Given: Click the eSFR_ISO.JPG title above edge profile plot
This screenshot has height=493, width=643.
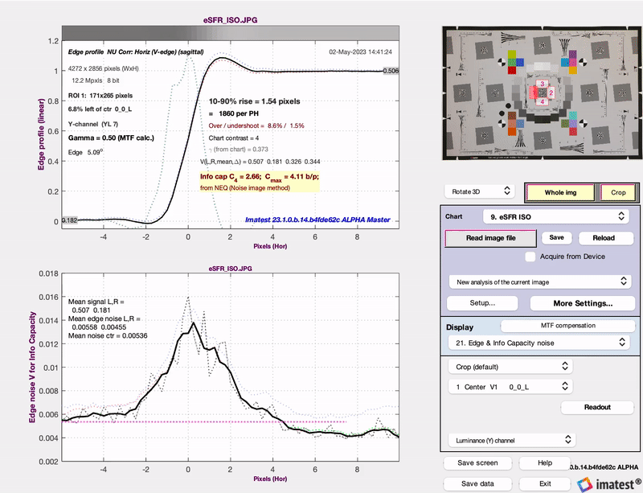Looking at the screenshot, I should [x=231, y=20].
